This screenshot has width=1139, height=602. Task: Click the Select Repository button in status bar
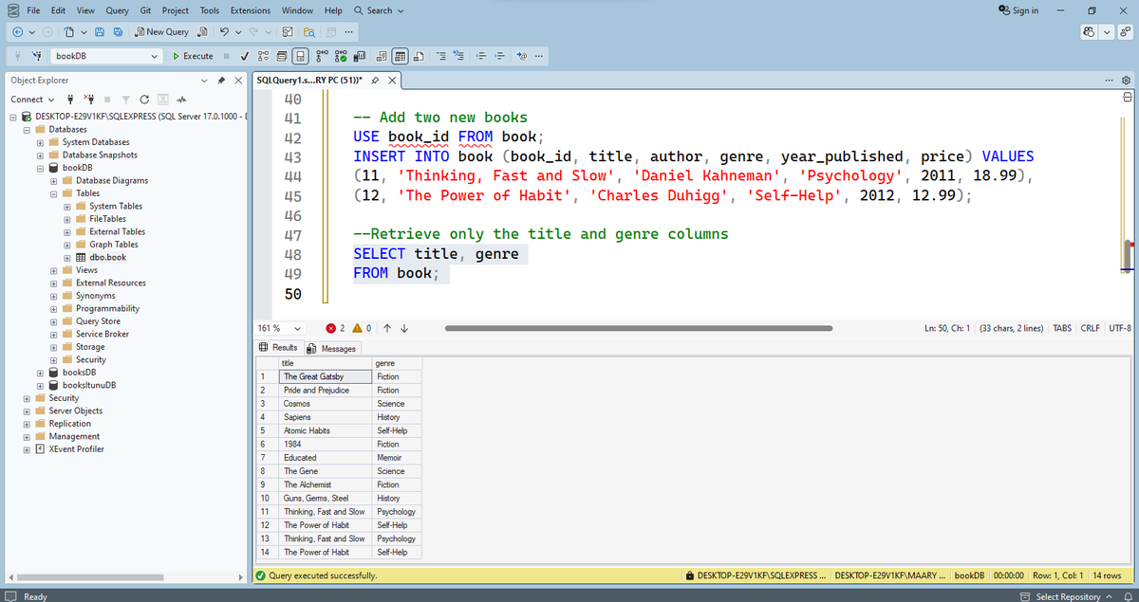pos(1066,596)
